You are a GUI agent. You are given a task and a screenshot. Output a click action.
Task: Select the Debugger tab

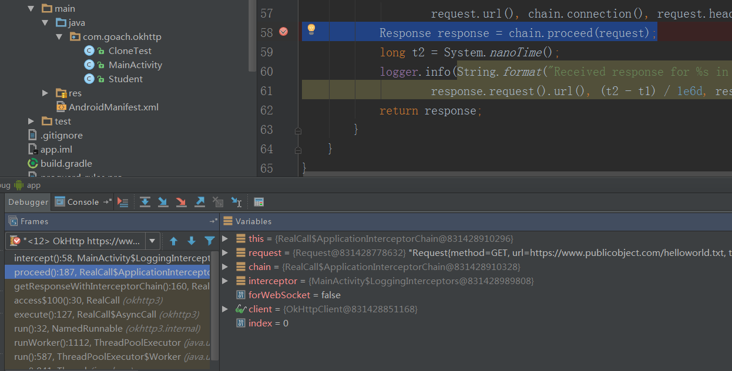pos(28,202)
